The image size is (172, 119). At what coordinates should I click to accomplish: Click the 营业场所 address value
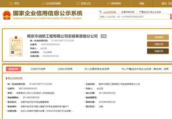tap(44, 106)
